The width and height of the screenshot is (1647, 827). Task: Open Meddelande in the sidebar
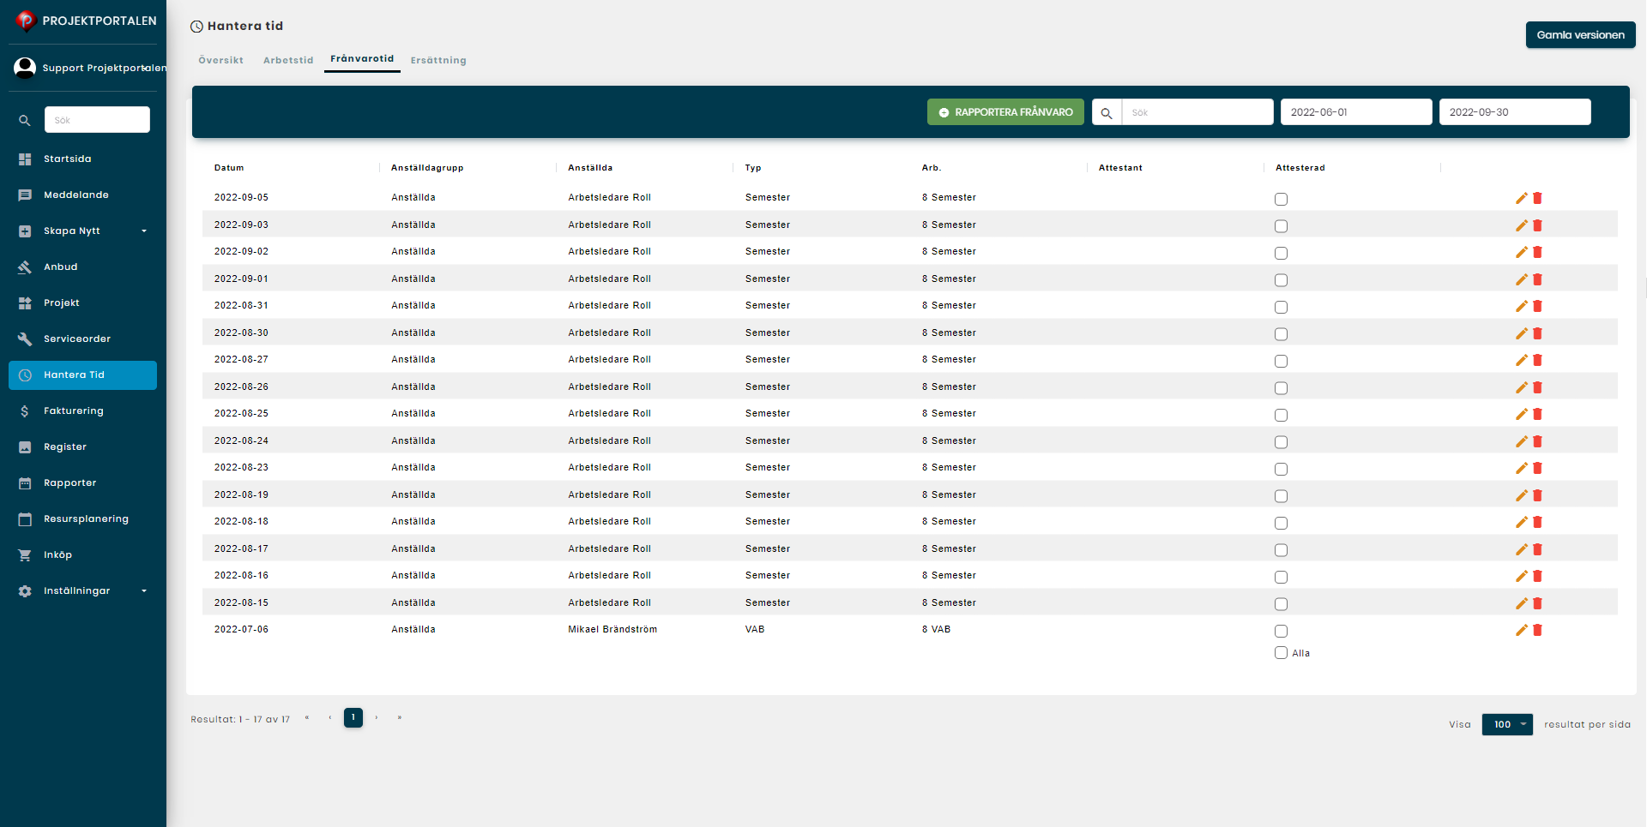82,195
